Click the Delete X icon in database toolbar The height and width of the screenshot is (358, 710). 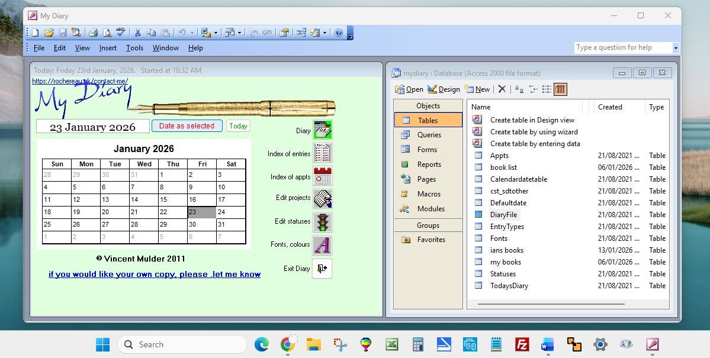coord(502,89)
